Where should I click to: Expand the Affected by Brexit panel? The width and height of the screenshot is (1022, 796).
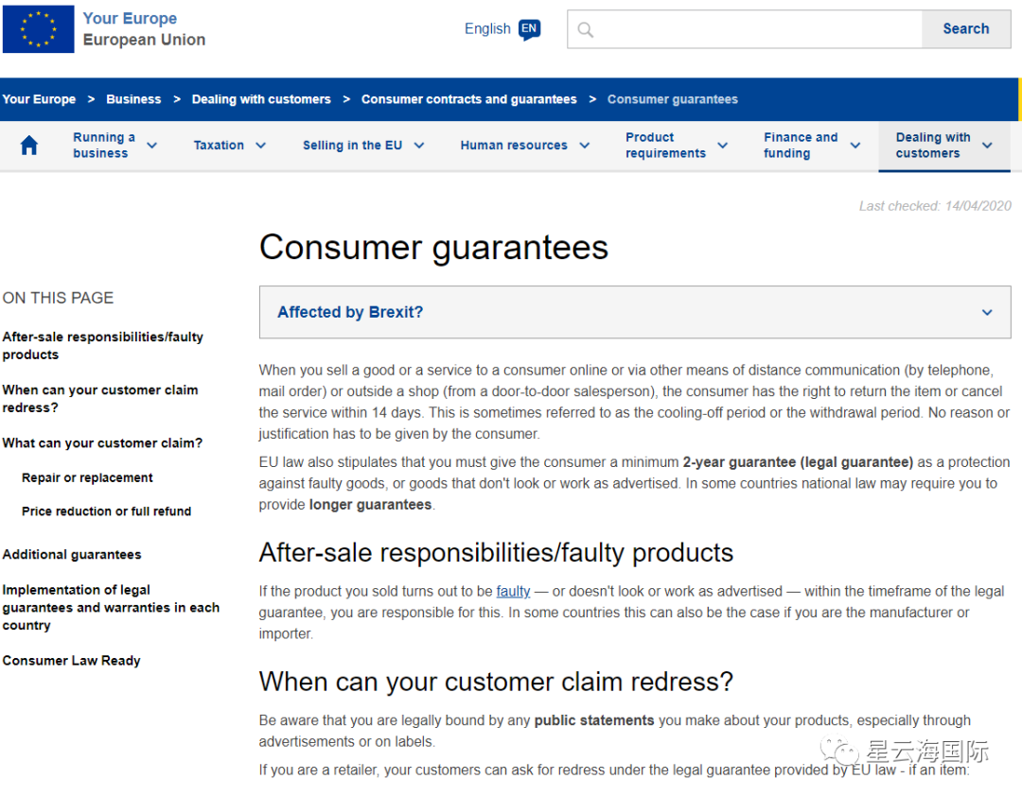tap(634, 312)
